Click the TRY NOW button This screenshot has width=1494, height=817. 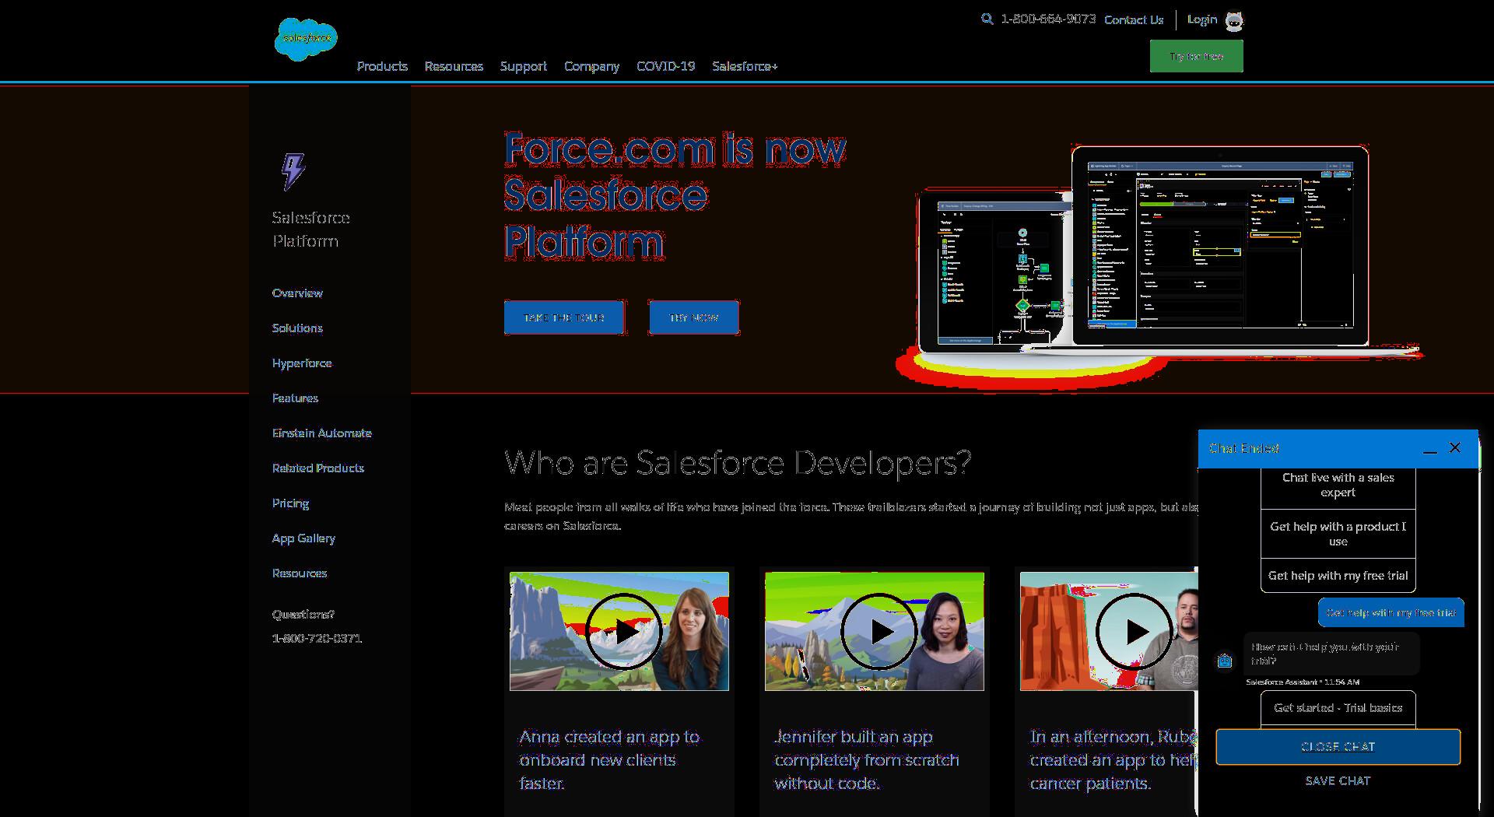click(693, 317)
